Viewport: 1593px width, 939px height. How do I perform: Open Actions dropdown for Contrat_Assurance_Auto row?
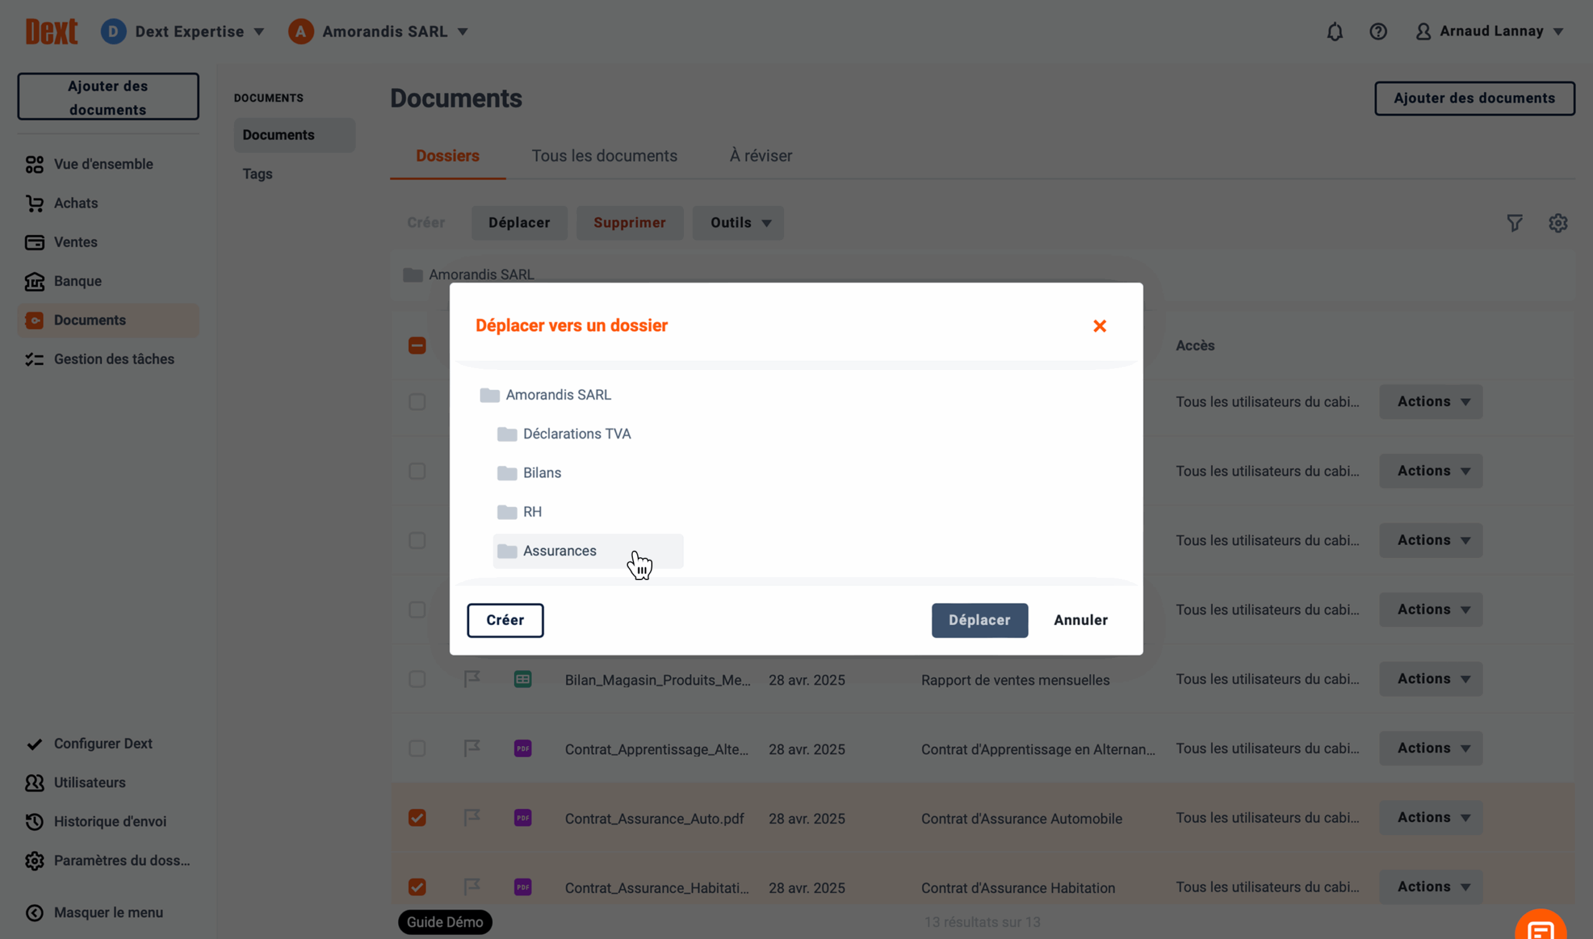(x=1431, y=818)
